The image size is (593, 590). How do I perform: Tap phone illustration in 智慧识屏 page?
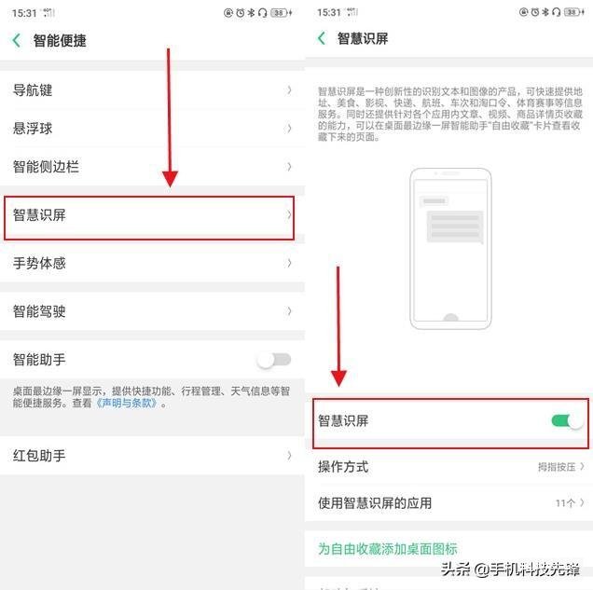pos(450,249)
